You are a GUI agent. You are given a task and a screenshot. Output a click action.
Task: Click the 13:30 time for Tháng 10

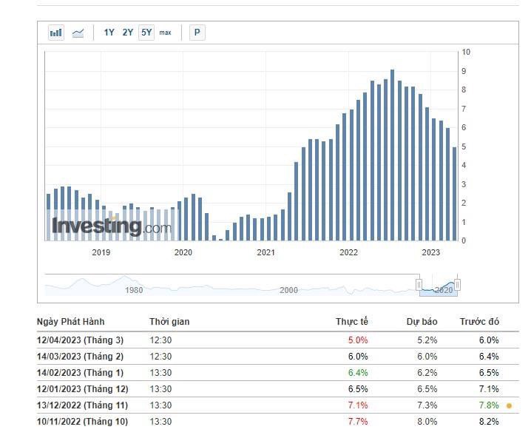pyautogui.click(x=161, y=422)
